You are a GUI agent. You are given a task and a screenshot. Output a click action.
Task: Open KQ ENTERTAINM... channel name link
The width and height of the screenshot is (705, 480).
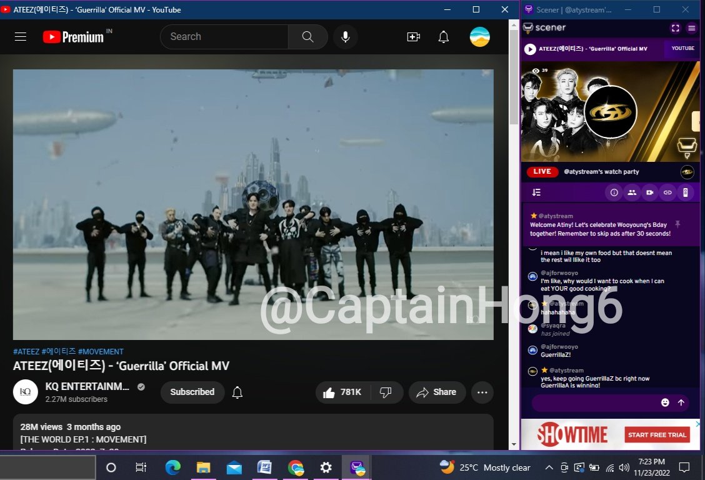(x=87, y=386)
